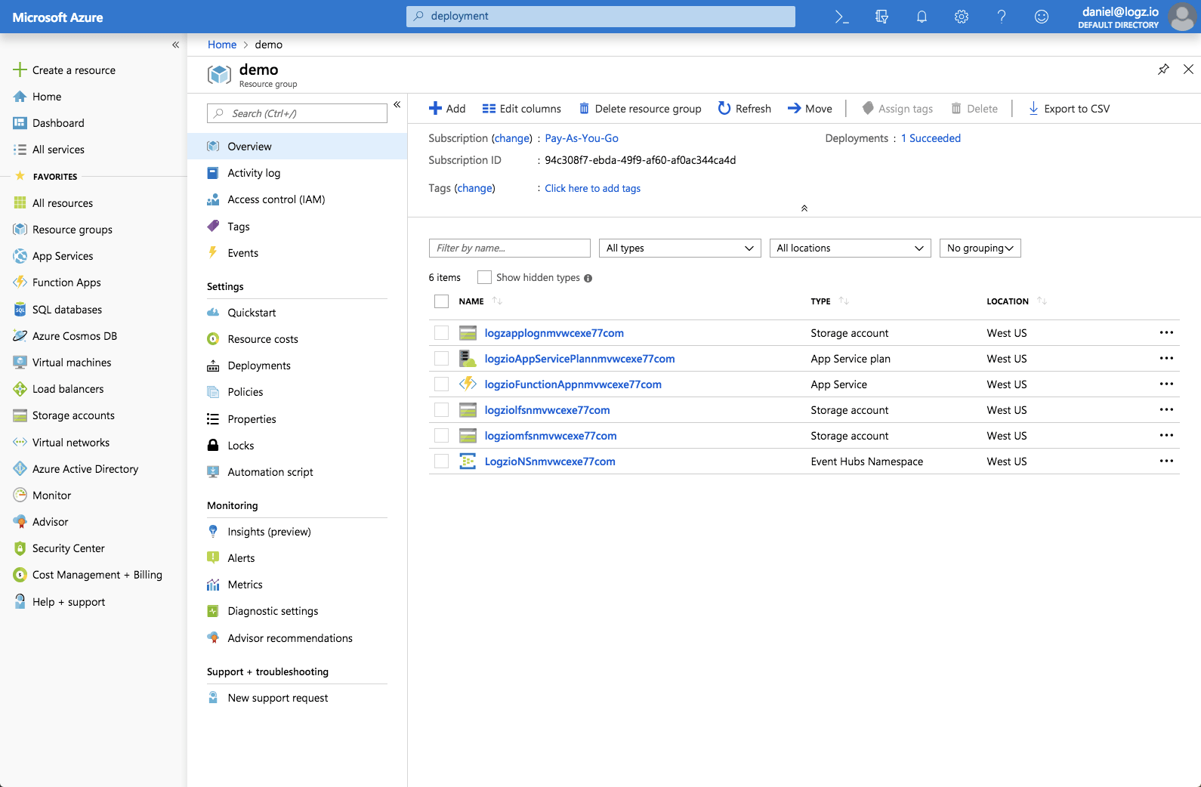The width and height of the screenshot is (1201, 787).
Task: Select the logziolfsnmvwcexe77com row checkbox
Action: click(441, 410)
